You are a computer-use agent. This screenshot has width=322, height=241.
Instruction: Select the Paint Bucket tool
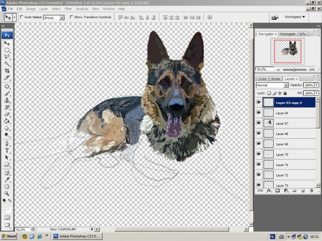pyautogui.click(x=7, y=121)
